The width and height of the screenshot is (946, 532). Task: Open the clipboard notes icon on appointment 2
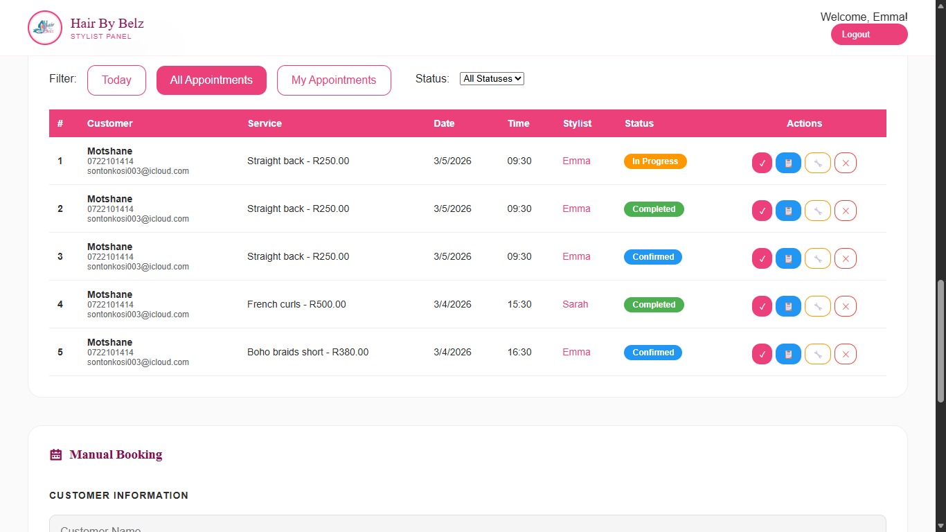[788, 210]
